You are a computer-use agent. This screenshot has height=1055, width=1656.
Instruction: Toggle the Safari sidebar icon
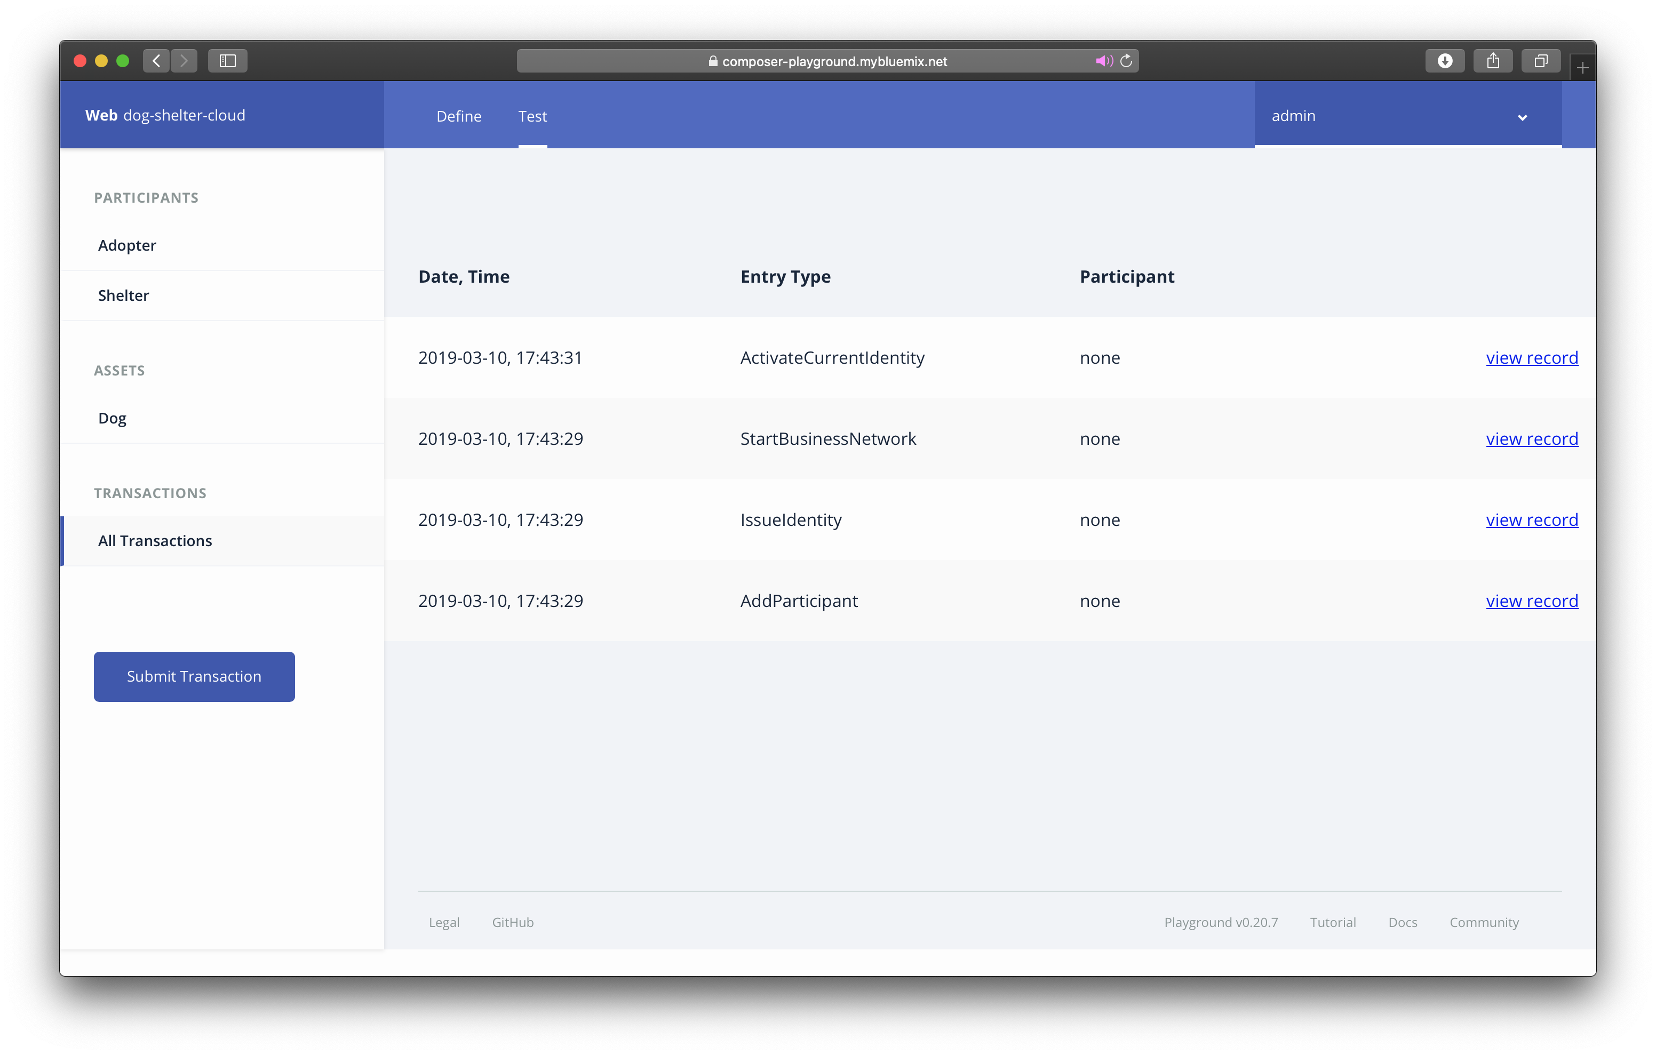228,60
